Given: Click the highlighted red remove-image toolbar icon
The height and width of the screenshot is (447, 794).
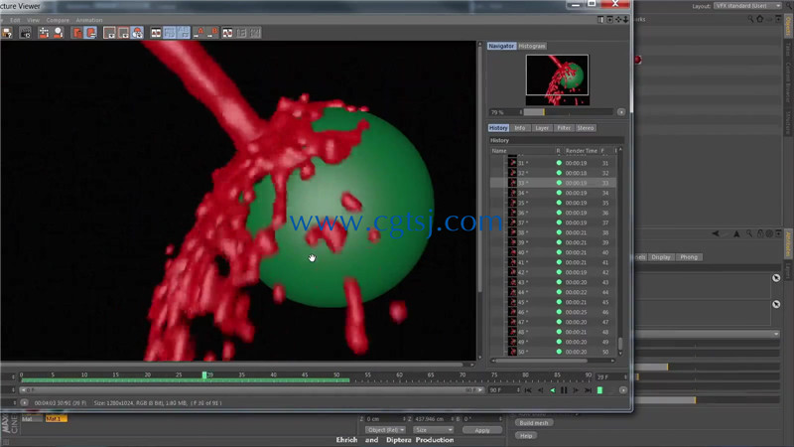Looking at the screenshot, I should point(91,33).
